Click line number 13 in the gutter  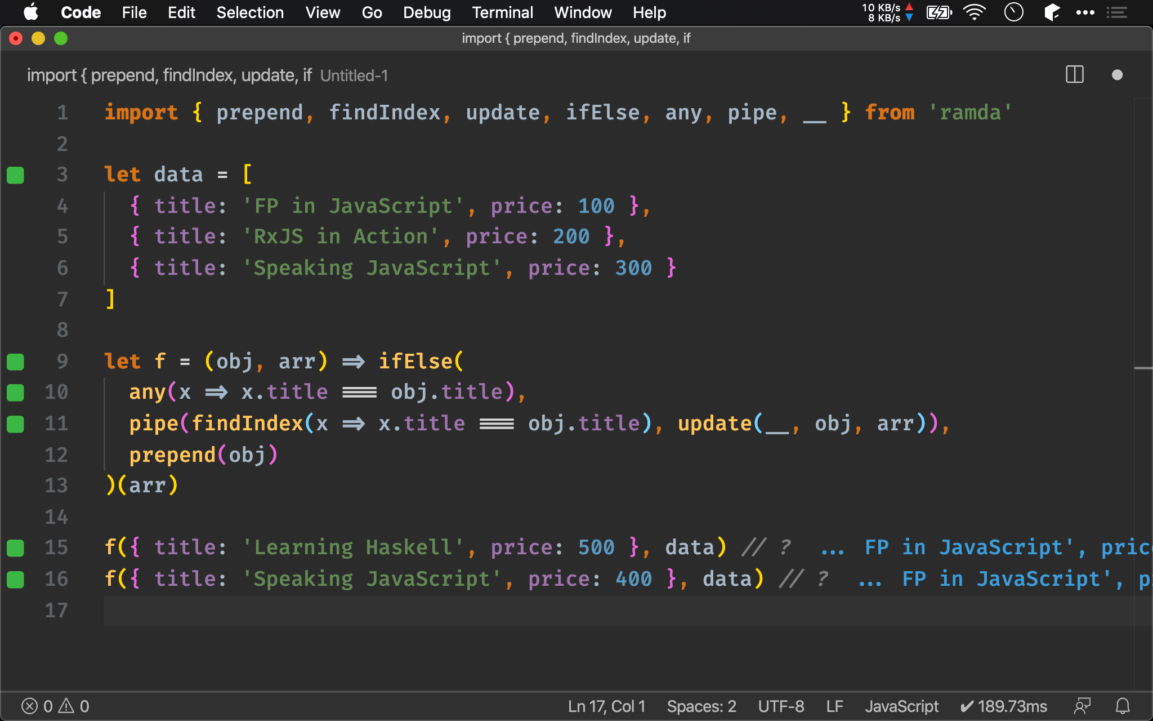56,486
